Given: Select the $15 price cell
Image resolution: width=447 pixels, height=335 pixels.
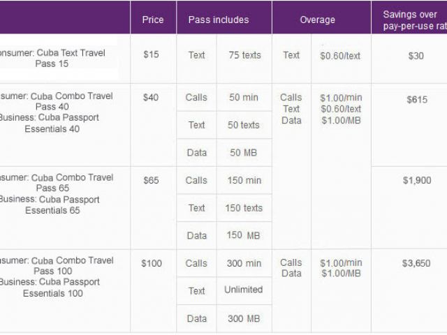Looking at the screenshot, I should [x=151, y=55].
